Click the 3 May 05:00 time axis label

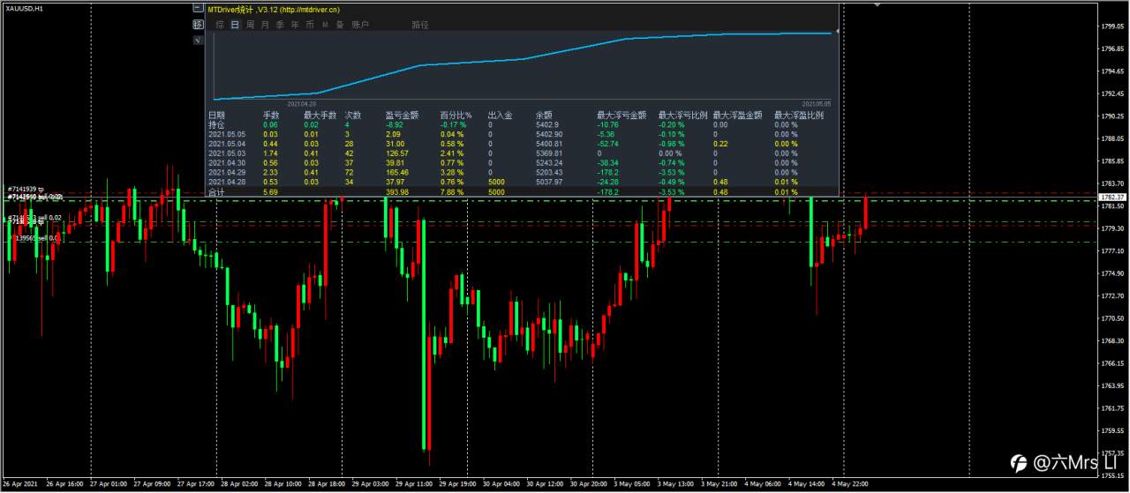[x=631, y=484]
